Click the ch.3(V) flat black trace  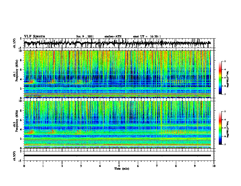[117, 156]
